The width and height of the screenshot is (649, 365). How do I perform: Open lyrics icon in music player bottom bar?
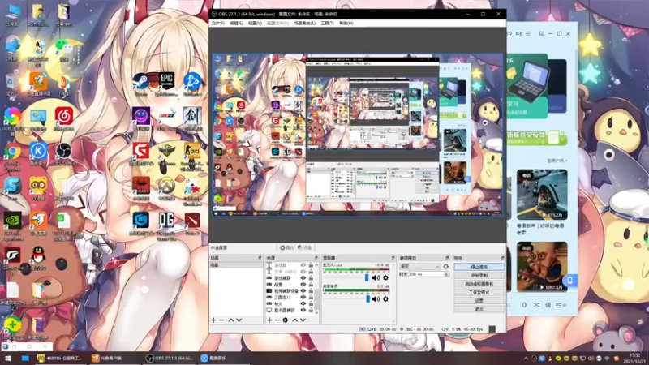point(548,305)
